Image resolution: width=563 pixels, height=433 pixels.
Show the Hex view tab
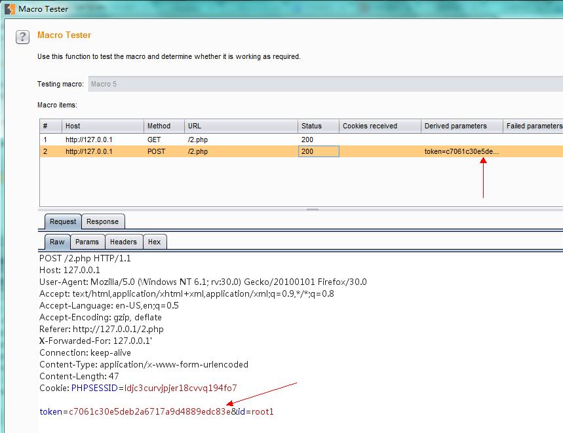pos(154,242)
